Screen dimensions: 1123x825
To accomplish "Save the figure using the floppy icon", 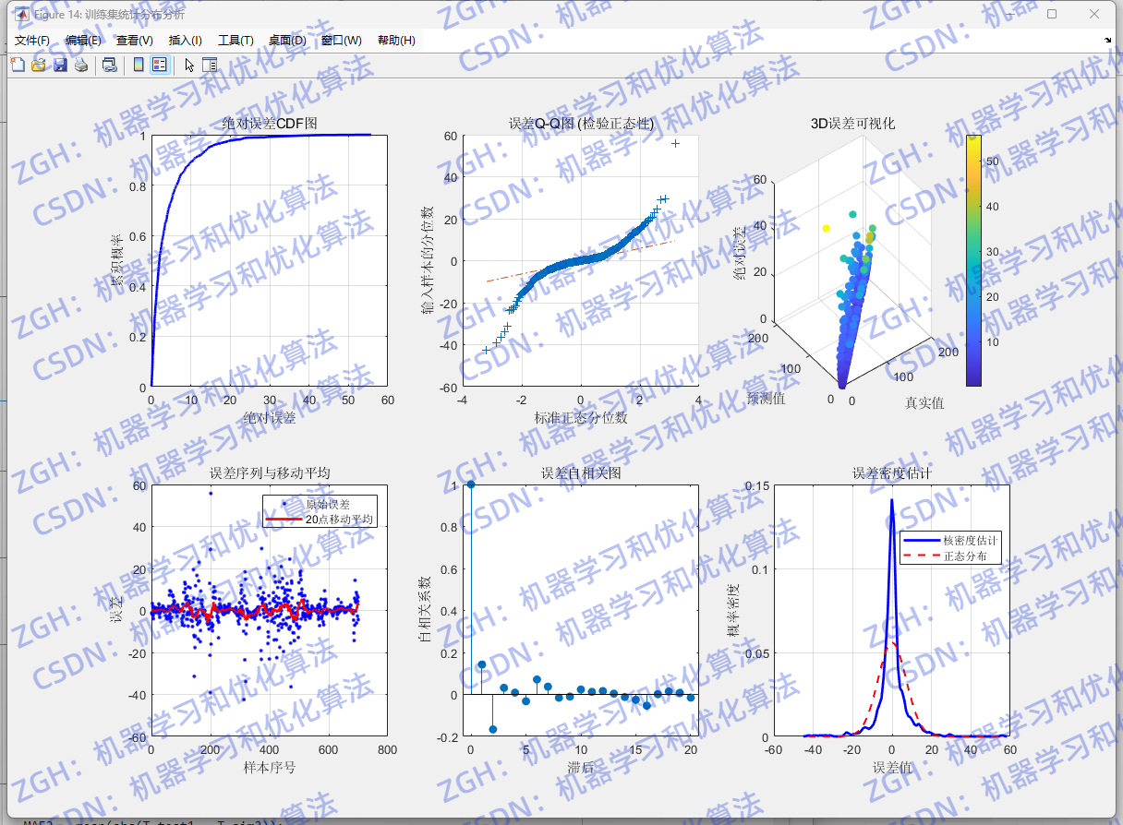I will pos(60,65).
